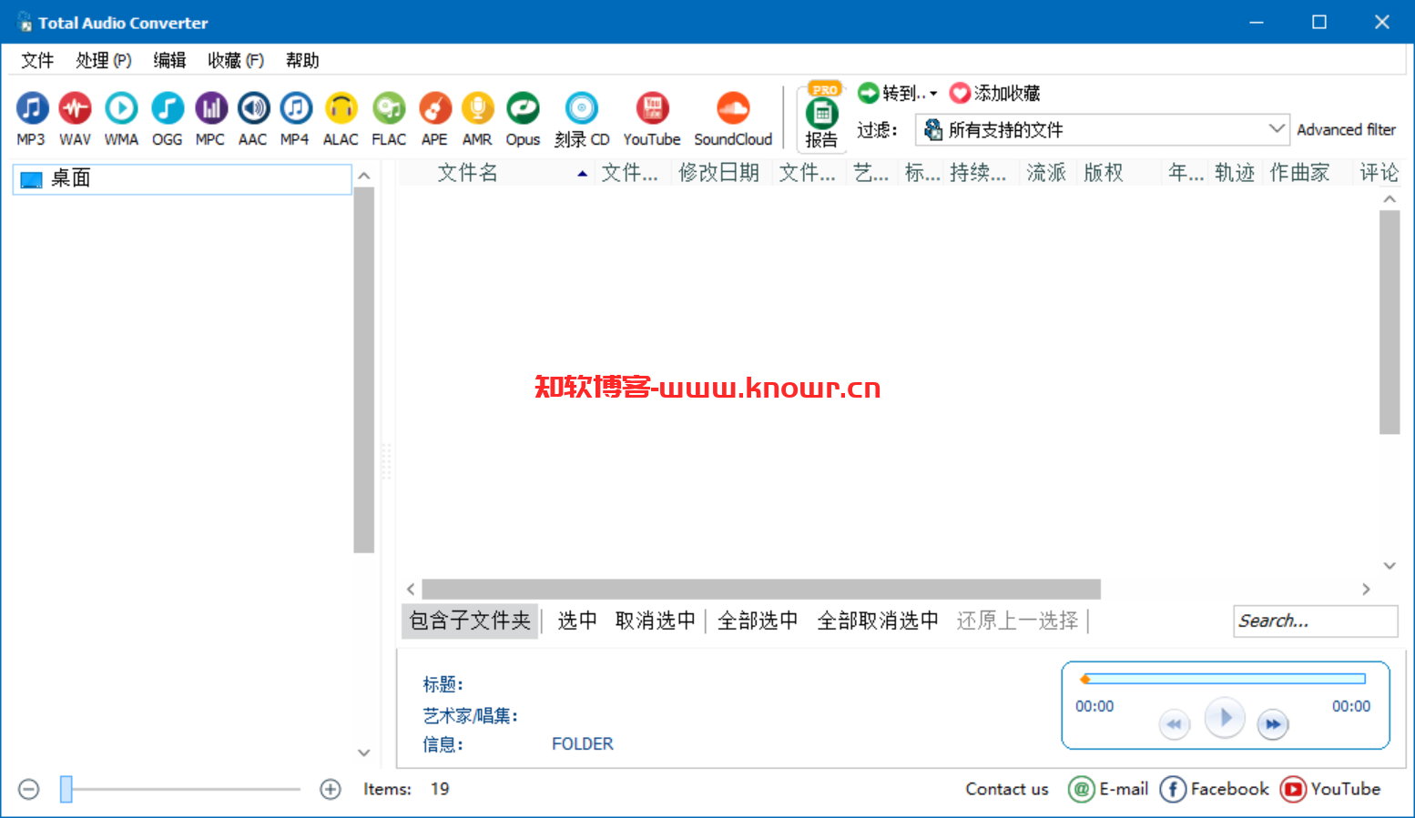1415x818 pixels.
Task: Select 桌面 in the folder tree
Action: (x=182, y=178)
